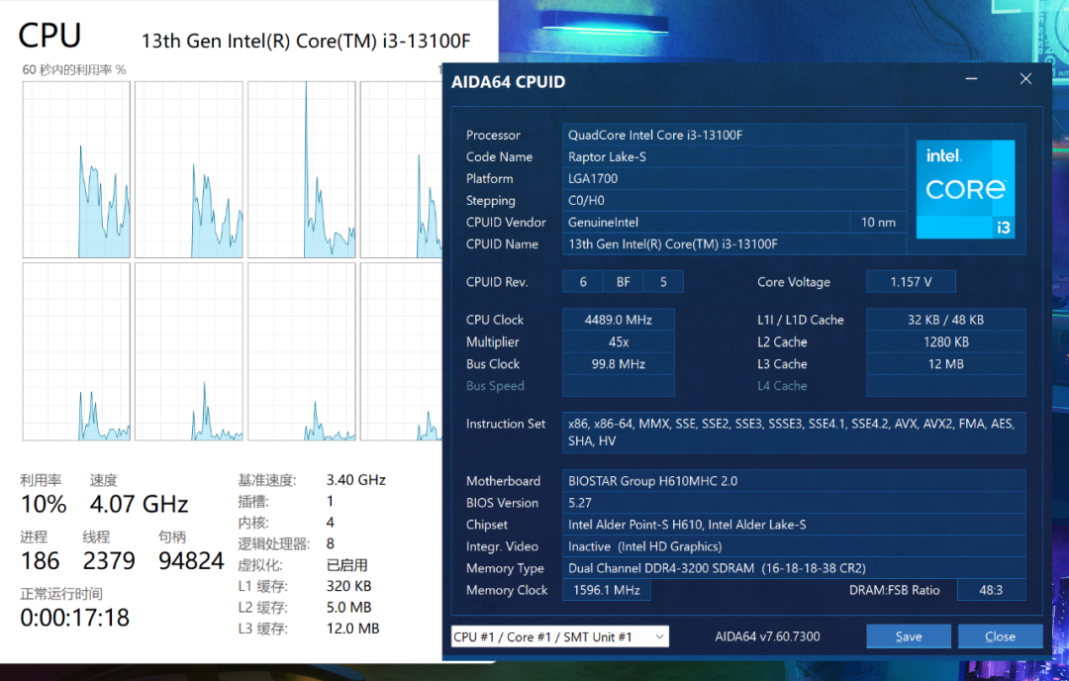Select the first logical processor graph in Task Manager
The height and width of the screenshot is (681, 1069).
pyautogui.click(x=76, y=169)
